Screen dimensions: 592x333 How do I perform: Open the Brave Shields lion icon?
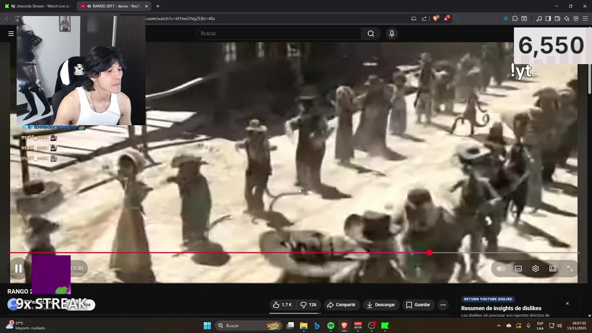(436, 18)
